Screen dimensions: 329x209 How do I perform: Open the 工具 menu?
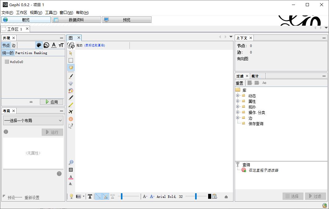(x=51, y=13)
